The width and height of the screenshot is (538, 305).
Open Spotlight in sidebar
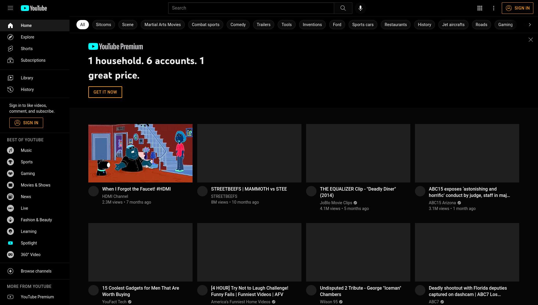pos(35,243)
